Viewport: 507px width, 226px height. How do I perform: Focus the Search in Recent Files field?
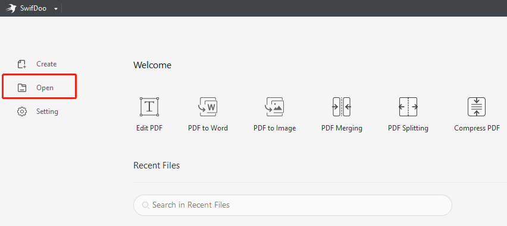[293, 205]
